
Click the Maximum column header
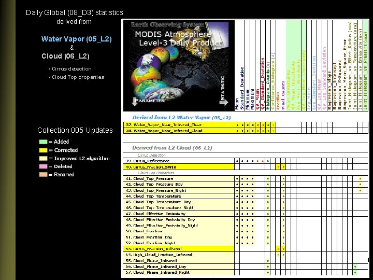252,99
